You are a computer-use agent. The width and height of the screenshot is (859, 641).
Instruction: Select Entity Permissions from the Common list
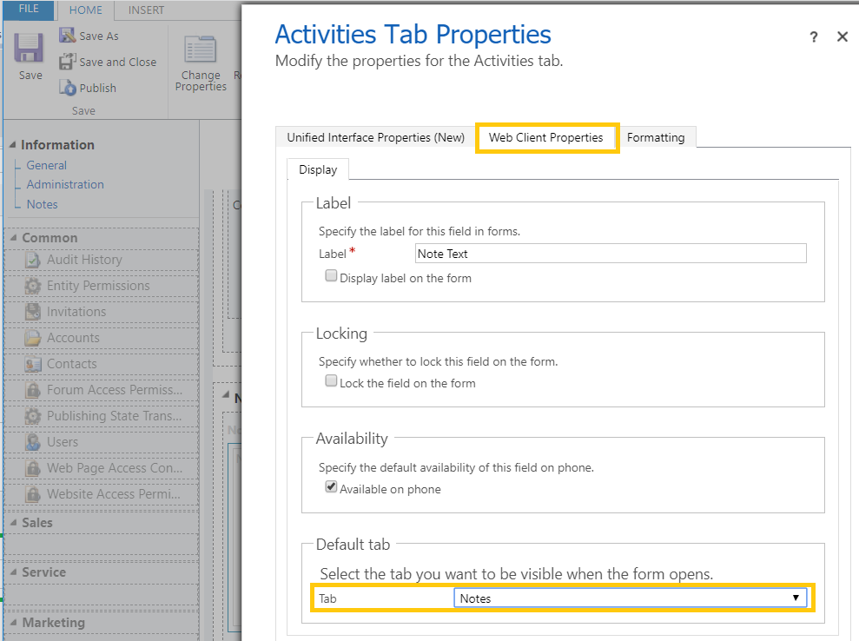[100, 285]
